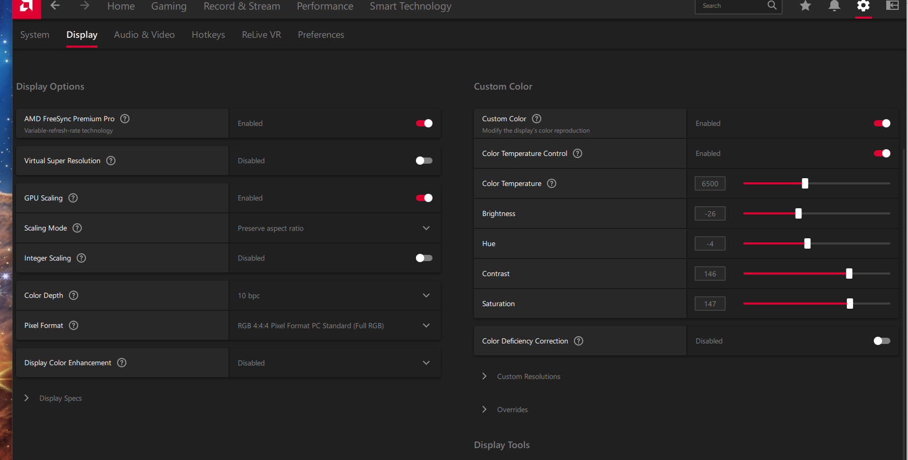908x460 pixels.
Task: Show help for Pixel Format
Action: [74, 325]
